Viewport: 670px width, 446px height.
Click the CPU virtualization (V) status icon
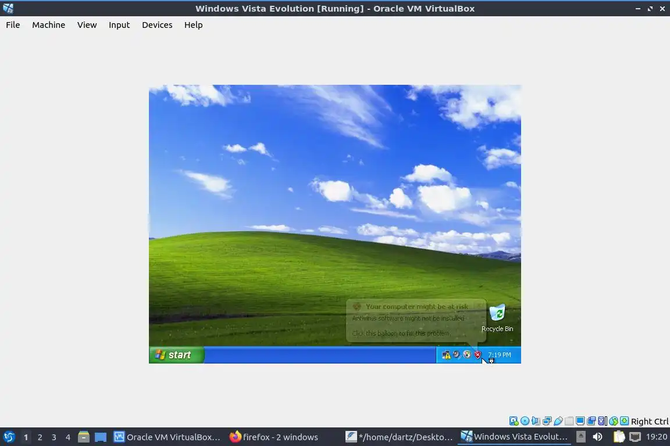602,421
